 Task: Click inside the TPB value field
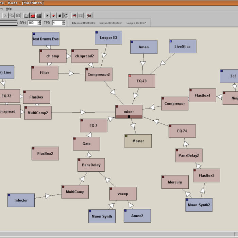[x=56, y=23]
